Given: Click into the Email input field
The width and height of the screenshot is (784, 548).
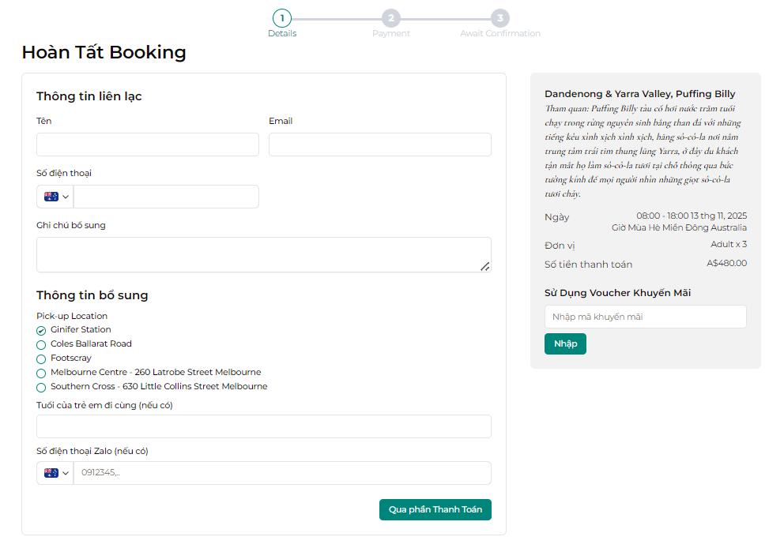Looking at the screenshot, I should tap(379, 145).
